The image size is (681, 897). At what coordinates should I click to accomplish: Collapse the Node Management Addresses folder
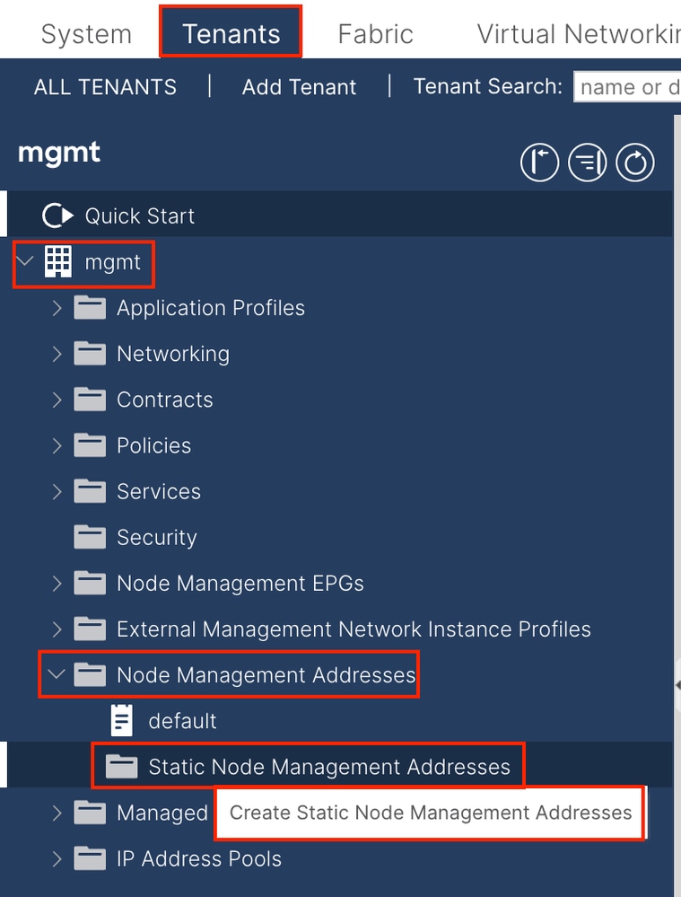click(x=57, y=675)
